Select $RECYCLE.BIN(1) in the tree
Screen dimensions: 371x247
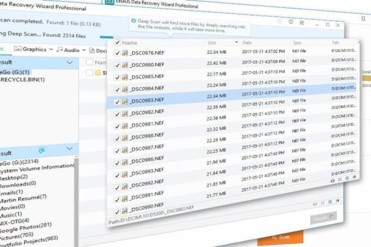(x=22, y=80)
